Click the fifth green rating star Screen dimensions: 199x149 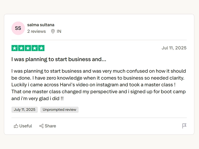click(42, 48)
